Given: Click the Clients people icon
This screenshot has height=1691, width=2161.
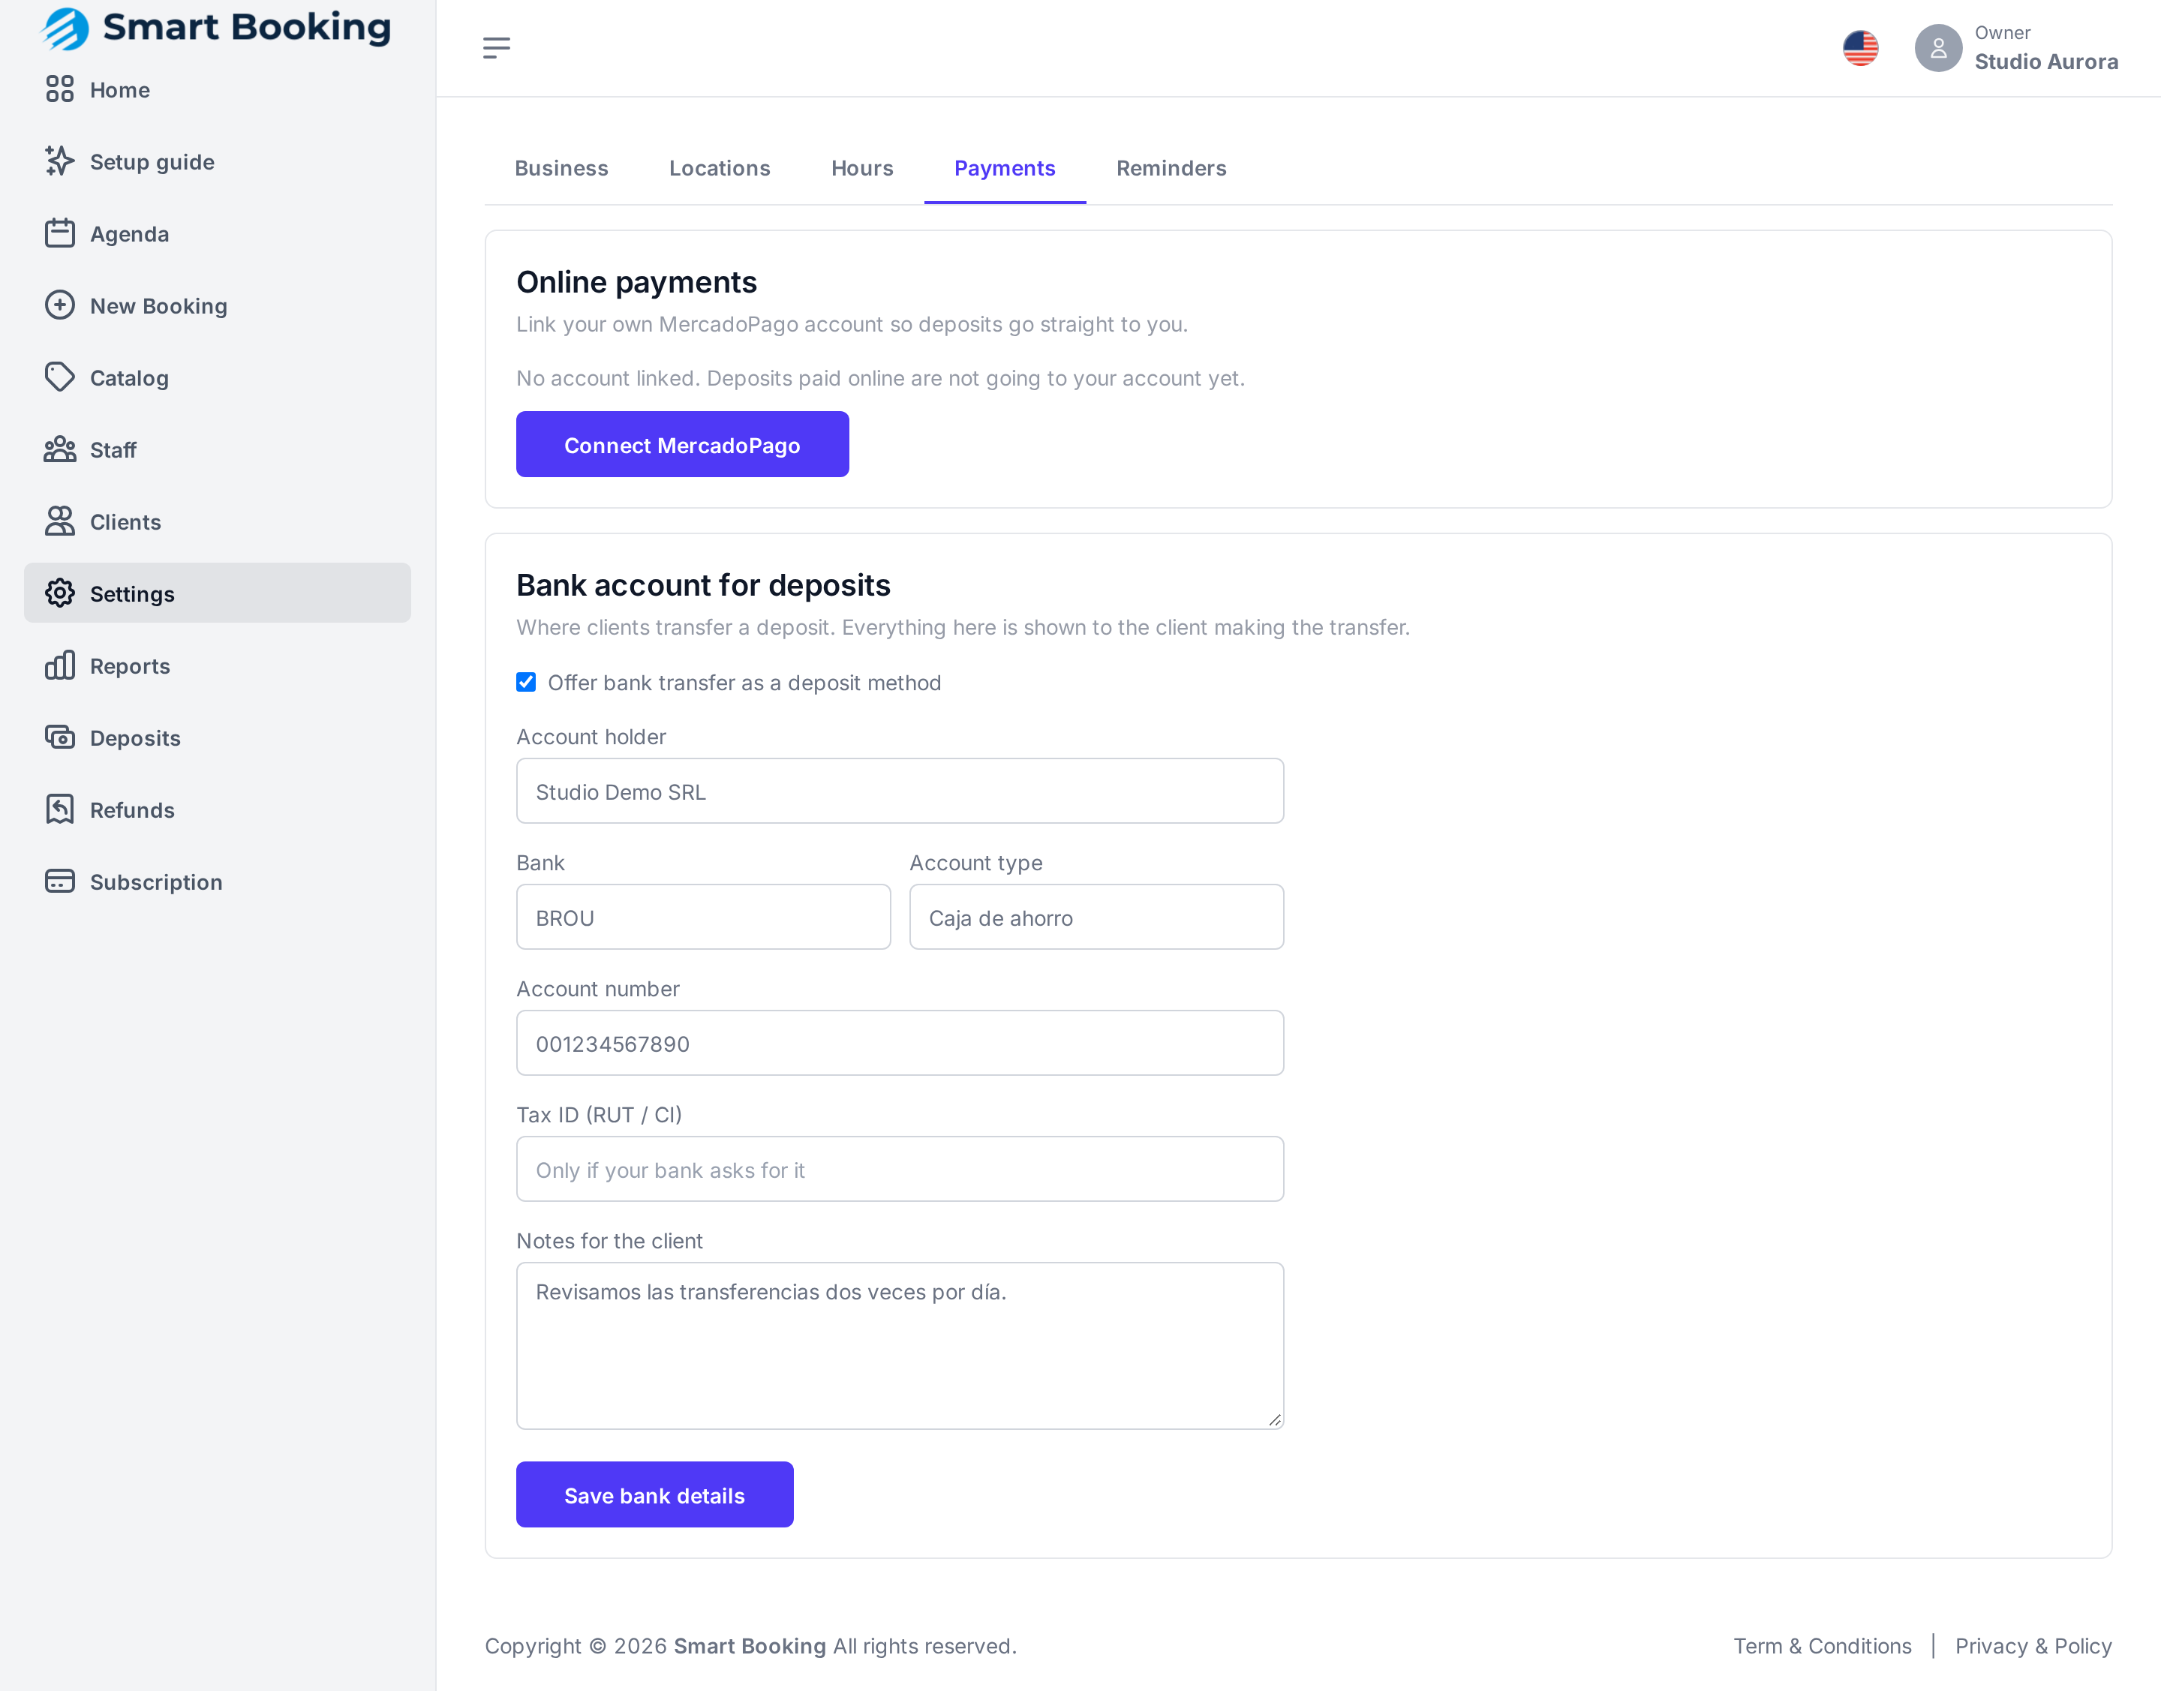Looking at the screenshot, I should [59, 521].
